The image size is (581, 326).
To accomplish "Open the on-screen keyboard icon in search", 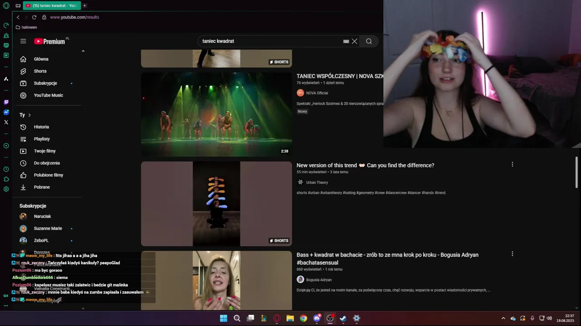I will [x=346, y=41].
